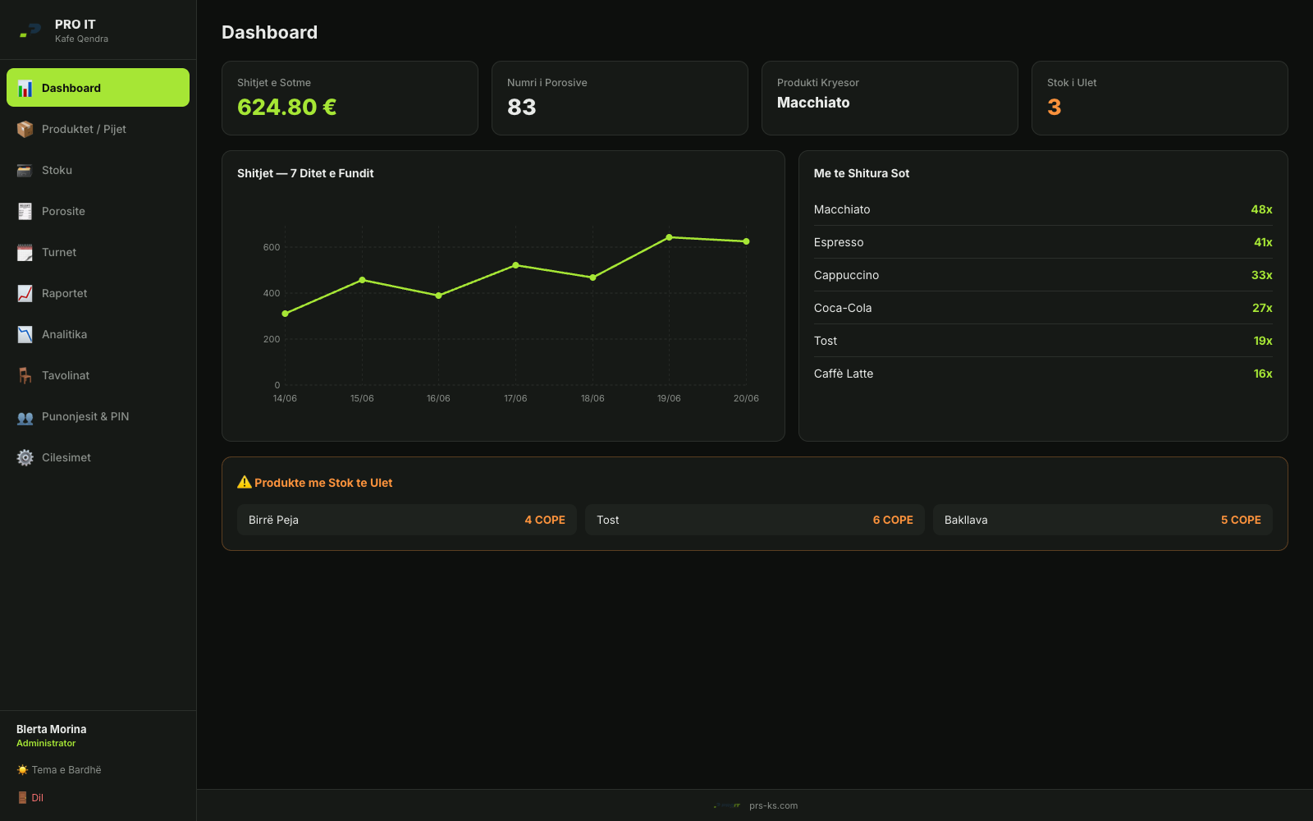This screenshot has height=821, width=1313.
Task: Select the Macchiato row in Me te Shitura Sot
Action: point(1043,209)
